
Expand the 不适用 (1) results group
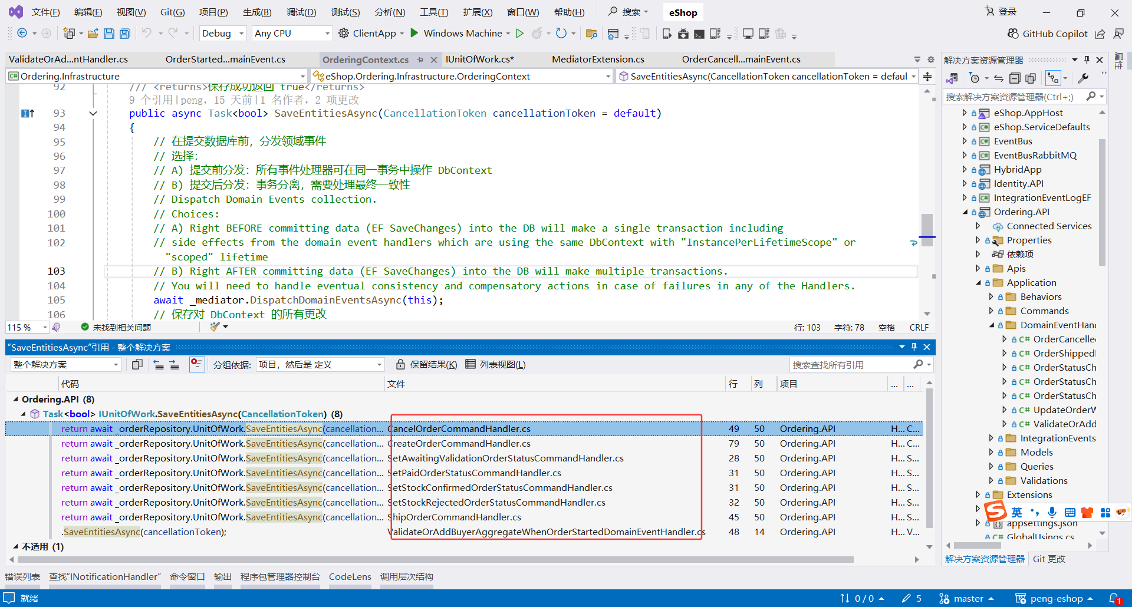(16, 547)
